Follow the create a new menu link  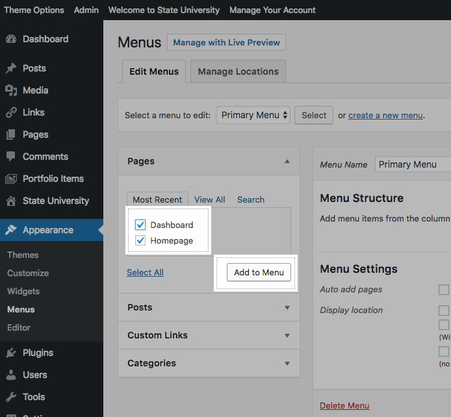[385, 116]
